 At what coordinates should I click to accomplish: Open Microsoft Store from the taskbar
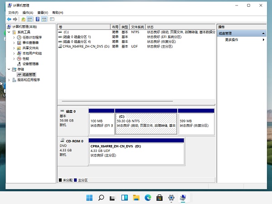(x=160, y=198)
